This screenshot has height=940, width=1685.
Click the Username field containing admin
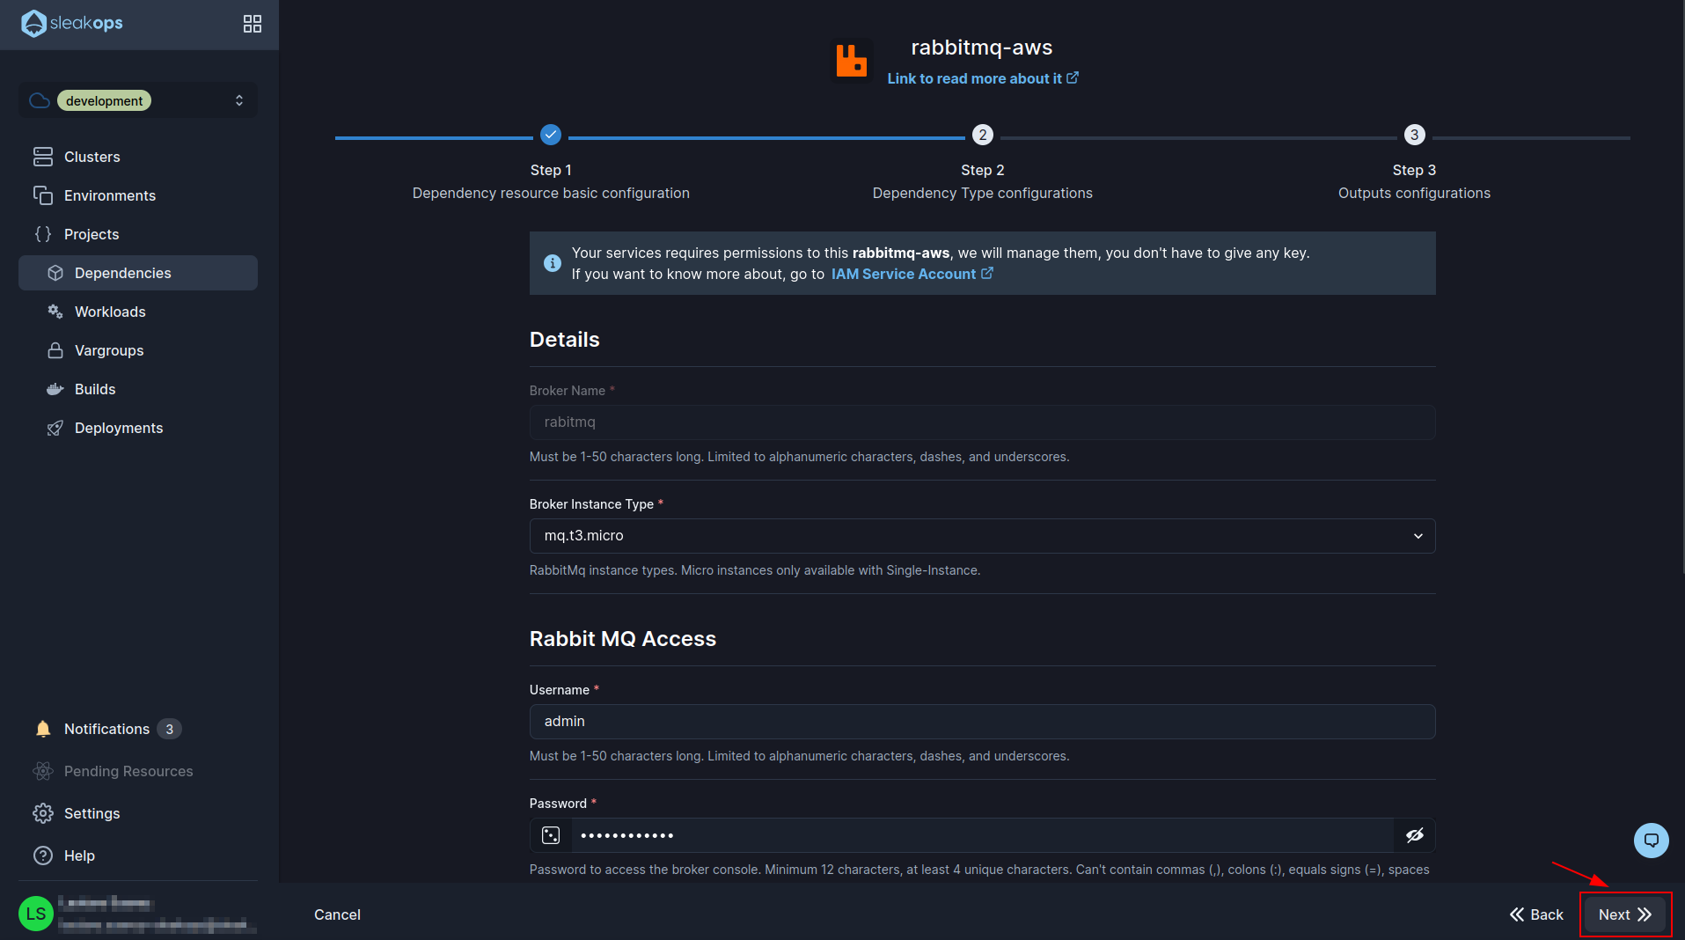point(982,722)
